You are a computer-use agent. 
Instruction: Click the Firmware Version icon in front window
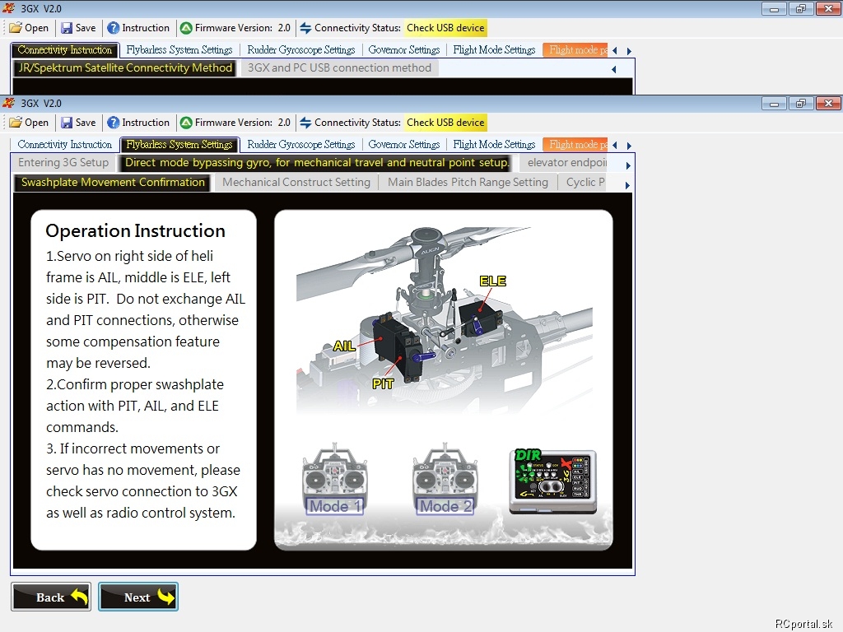coord(186,123)
